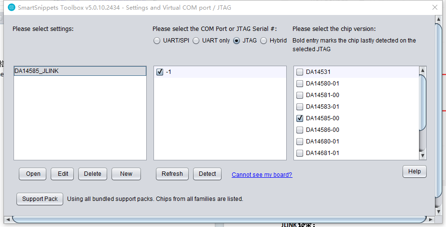This screenshot has width=446, height=227.
Task: Click the Open settings button
Action: (33, 174)
